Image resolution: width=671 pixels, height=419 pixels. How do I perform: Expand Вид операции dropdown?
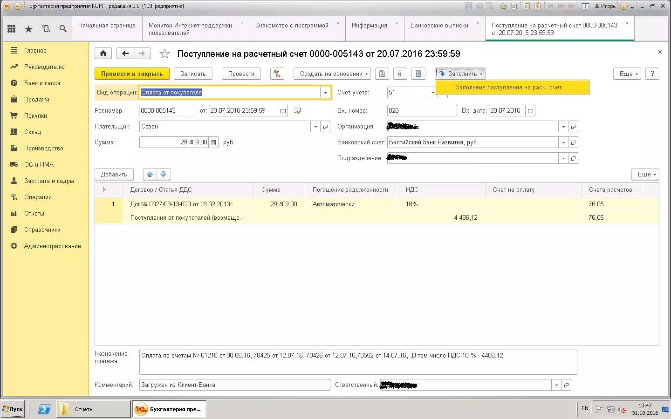[325, 93]
